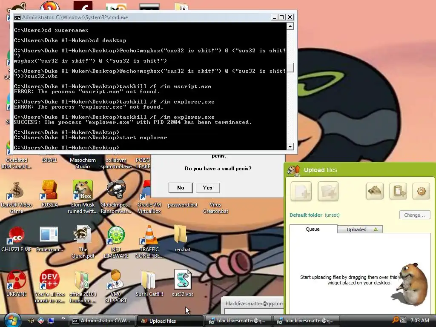This screenshot has width=436, height=327.
Task: Open the office 2010 folder icon
Action: 82,280
